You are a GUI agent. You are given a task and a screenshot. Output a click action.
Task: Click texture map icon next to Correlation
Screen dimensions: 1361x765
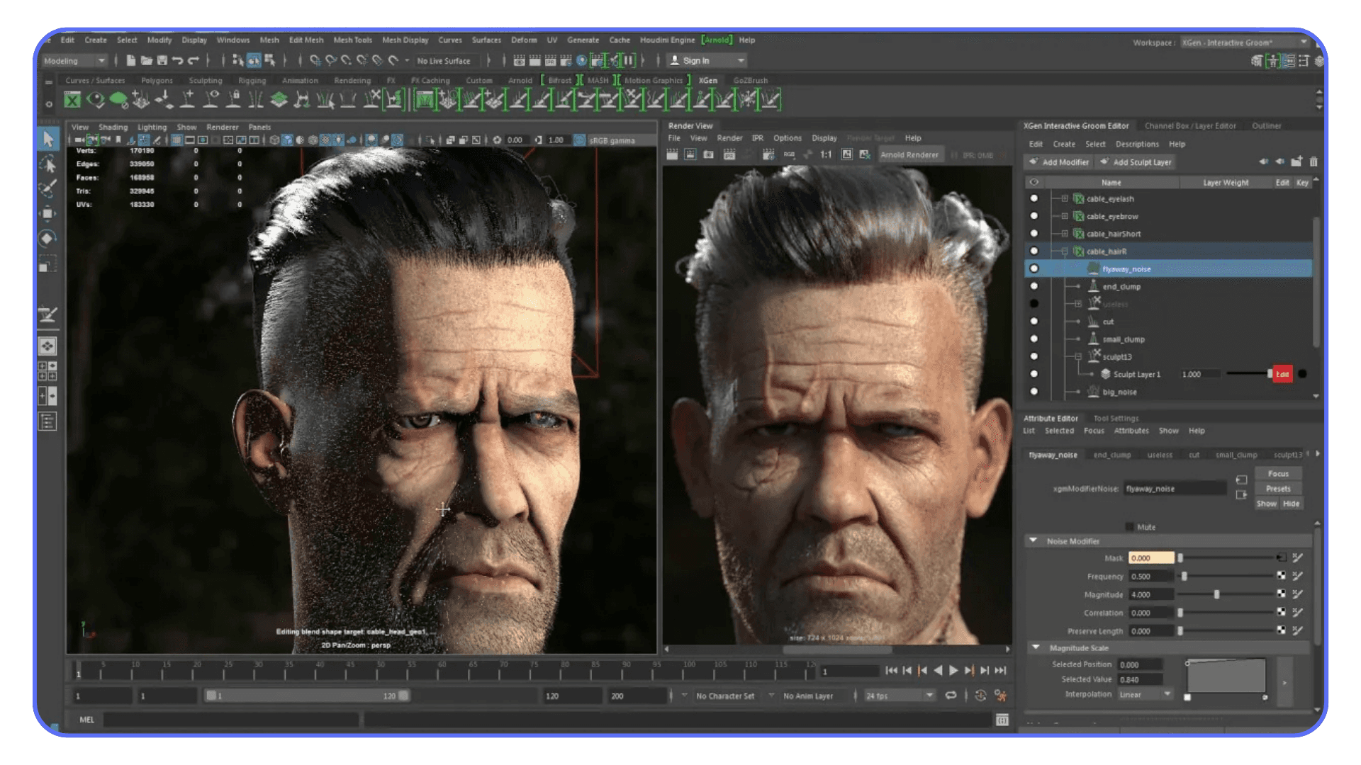pos(1282,613)
